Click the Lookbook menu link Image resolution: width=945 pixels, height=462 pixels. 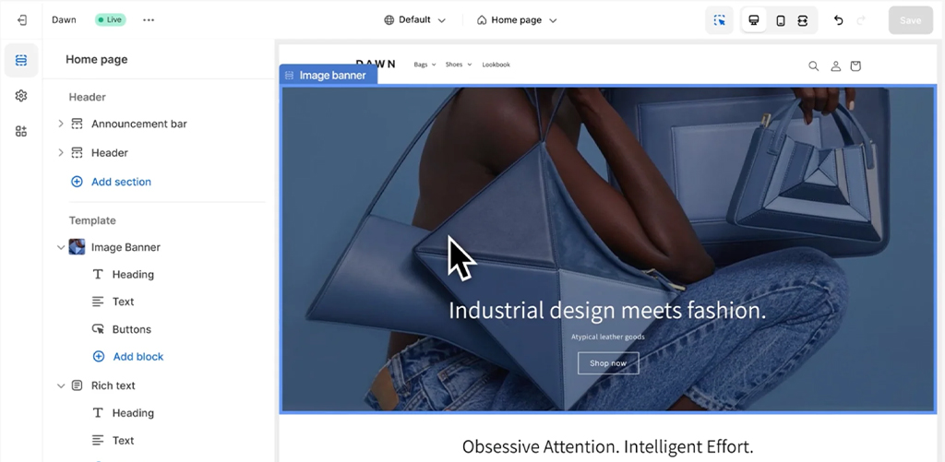point(496,65)
